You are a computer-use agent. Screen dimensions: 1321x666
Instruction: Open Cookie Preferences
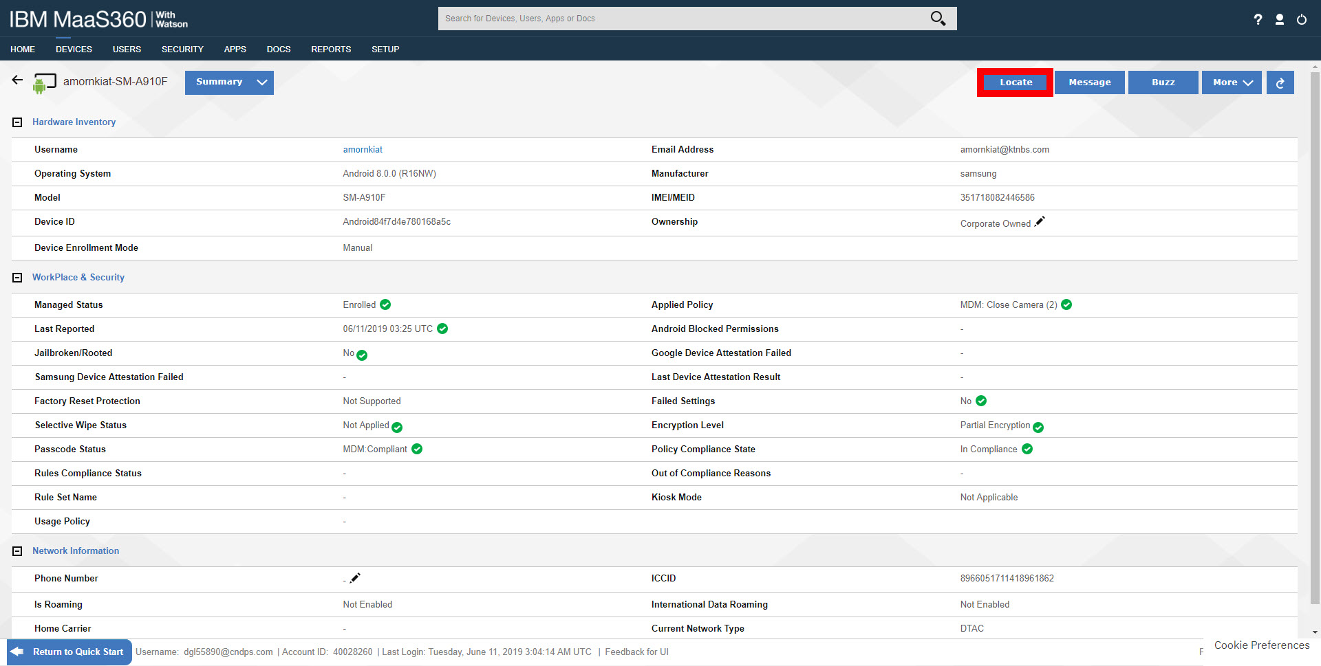point(1262,645)
